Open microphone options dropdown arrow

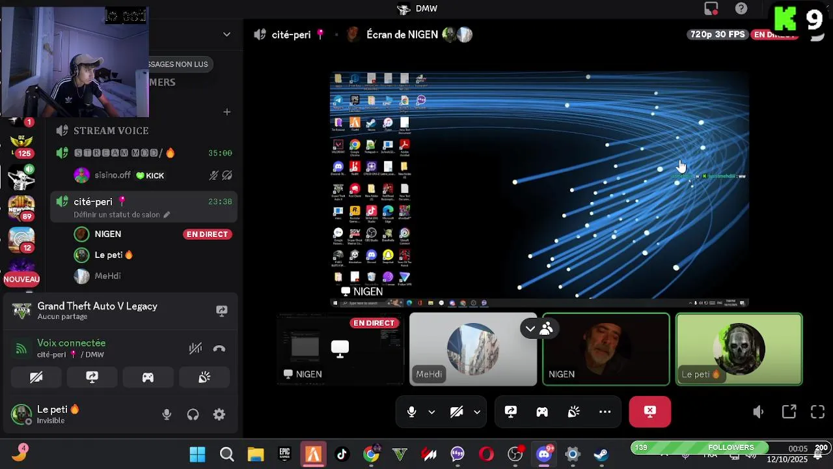coord(431,412)
